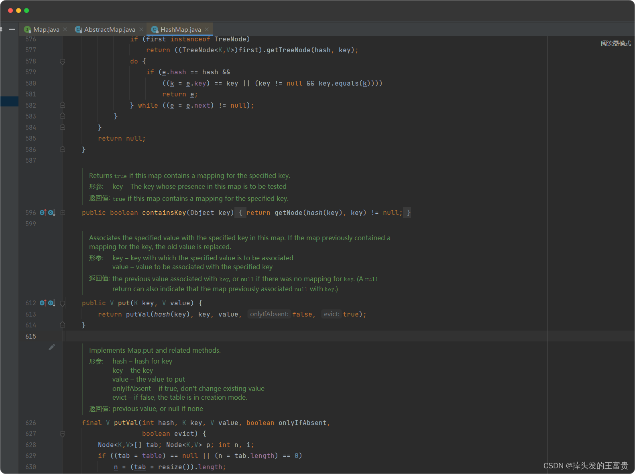Collapse the put method fold at line 612
The image size is (635, 474).
coord(63,303)
